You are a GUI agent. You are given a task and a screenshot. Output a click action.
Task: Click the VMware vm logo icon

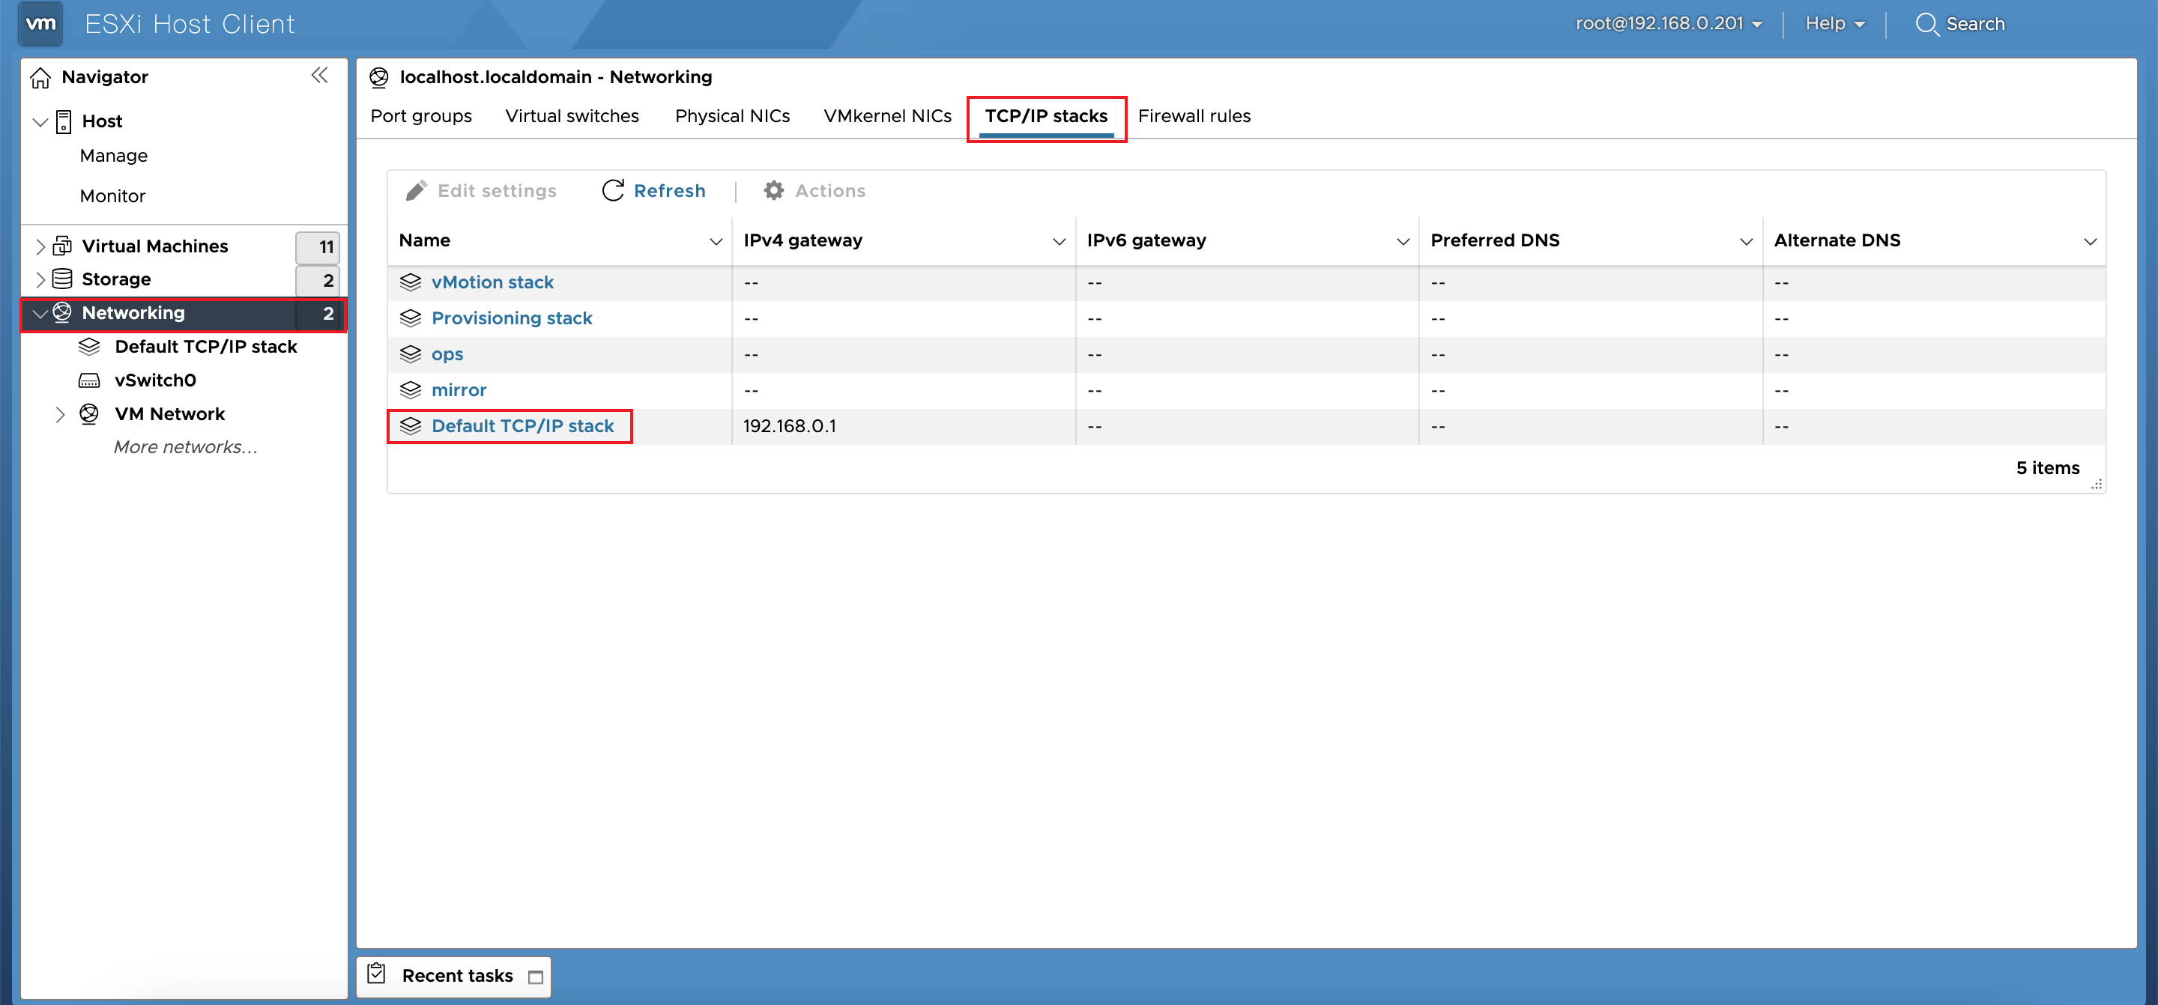tap(40, 23)
